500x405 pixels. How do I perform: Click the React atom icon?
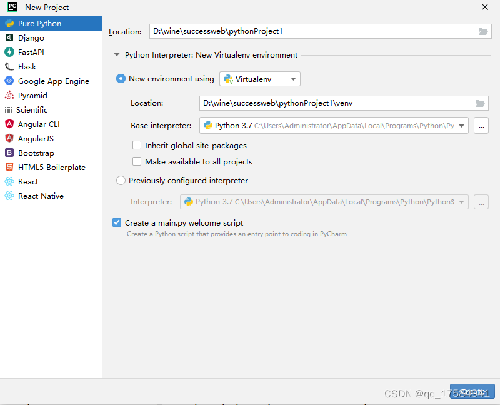pyautogui.click(x=9, y=181)
